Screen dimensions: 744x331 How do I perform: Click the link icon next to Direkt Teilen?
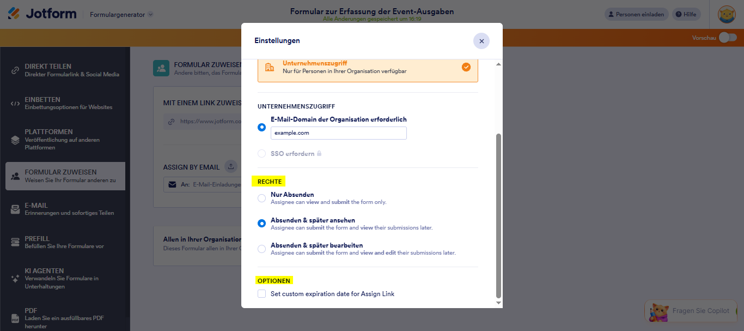pyautogui.click(x=15, y=70)
